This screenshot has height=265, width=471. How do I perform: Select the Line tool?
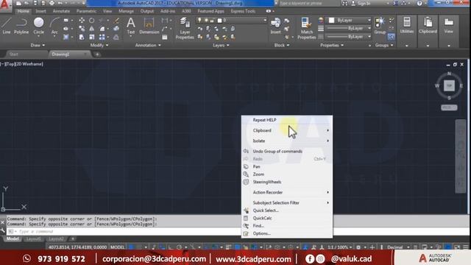point(7,26)
